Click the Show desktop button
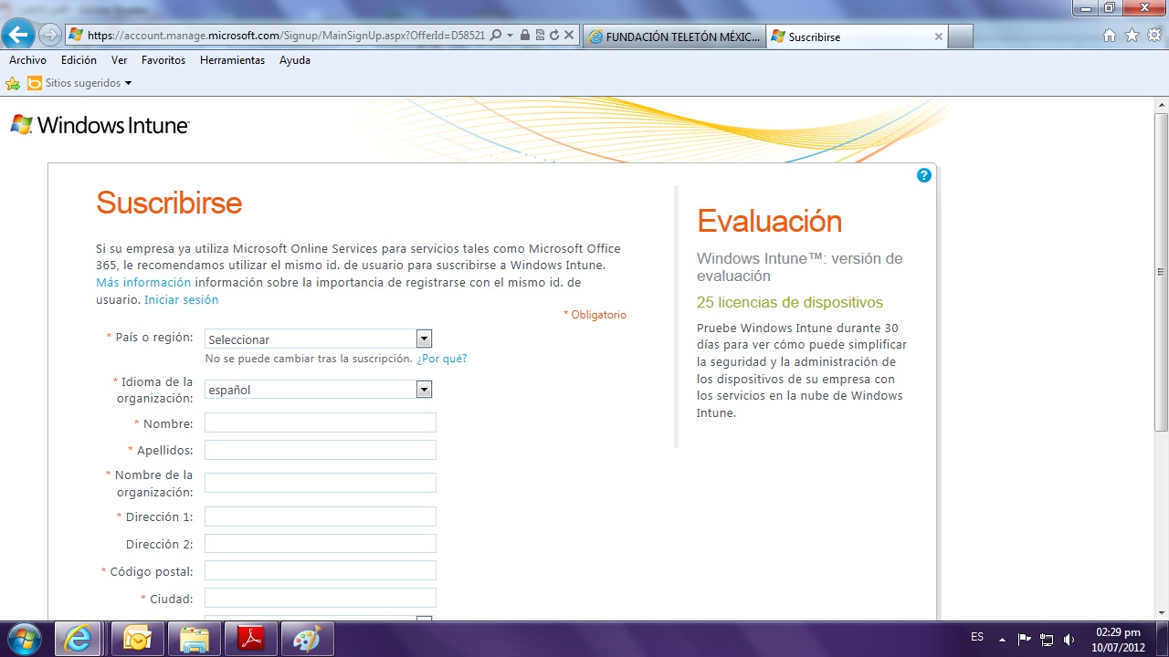This screenshot has height=657, width=1169. pyautogui.click(x=1163, y=640)
